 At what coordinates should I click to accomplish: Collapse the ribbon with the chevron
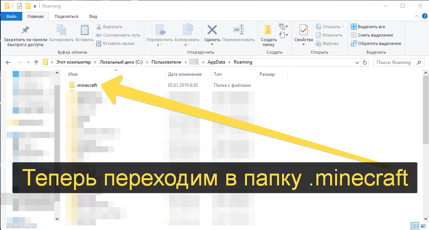[416, 16]
